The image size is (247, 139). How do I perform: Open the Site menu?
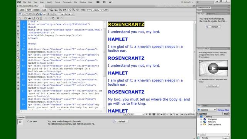pyautogui.click(x=76, y=2)
